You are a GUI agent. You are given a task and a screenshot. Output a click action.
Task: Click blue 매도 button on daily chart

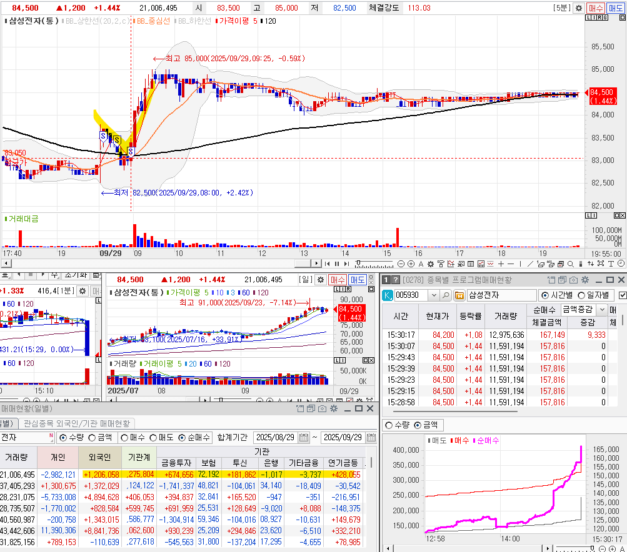pos(358,280)
